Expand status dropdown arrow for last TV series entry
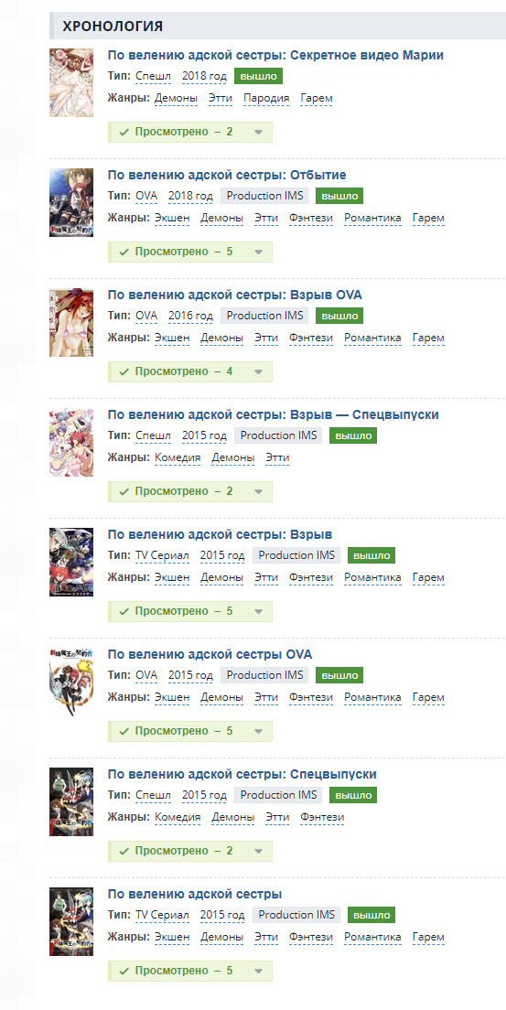 click(258, 971)
